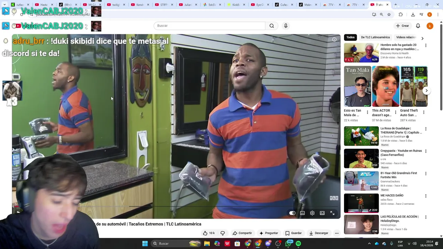Like the video with 10 k likes
The image size is (443, 249).
tap(209, 233)
